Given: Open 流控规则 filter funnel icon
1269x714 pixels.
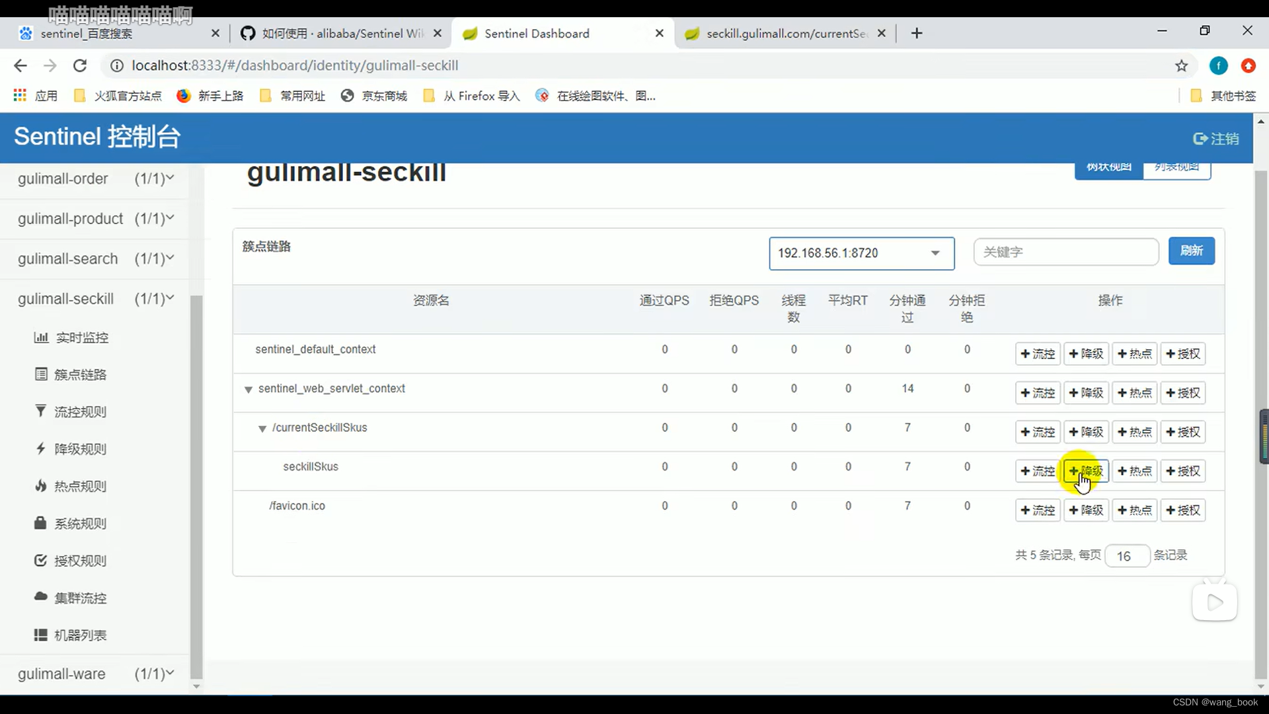Looking at the screenshot, I should [41, 411].
